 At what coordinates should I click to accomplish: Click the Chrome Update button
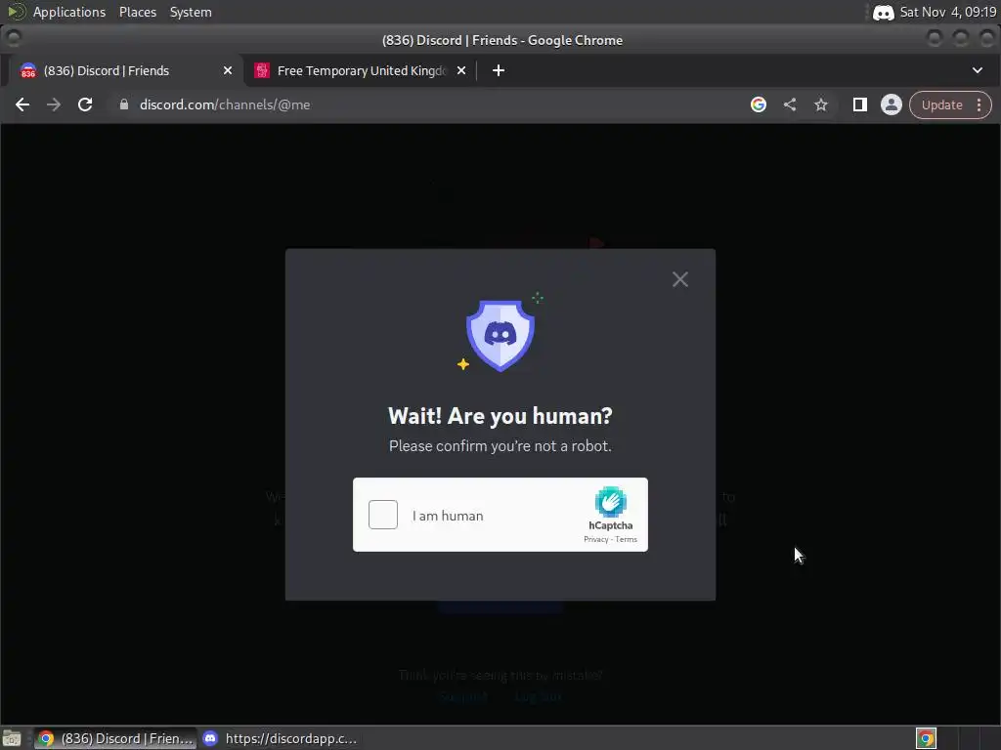coord(941,105)
